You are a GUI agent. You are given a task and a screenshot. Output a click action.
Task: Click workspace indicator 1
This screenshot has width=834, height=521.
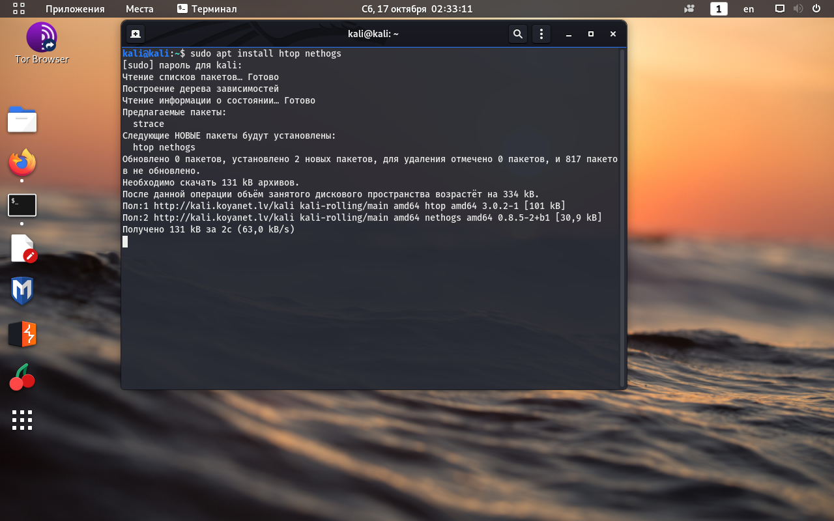coord(719,8)
